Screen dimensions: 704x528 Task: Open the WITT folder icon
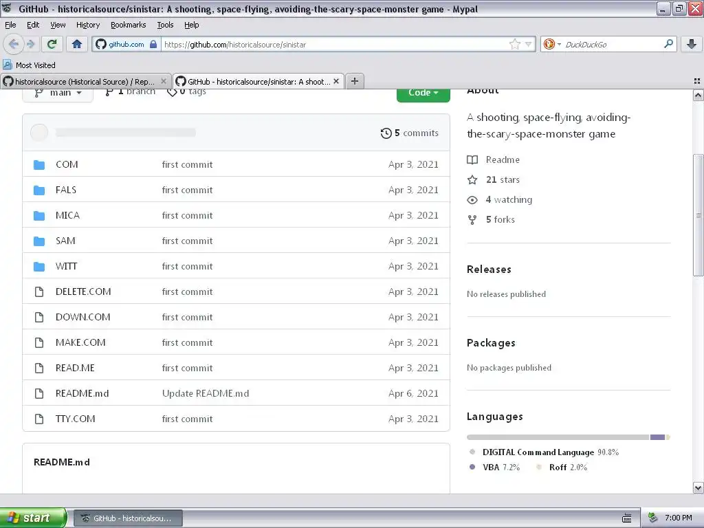tap(39, 267)
